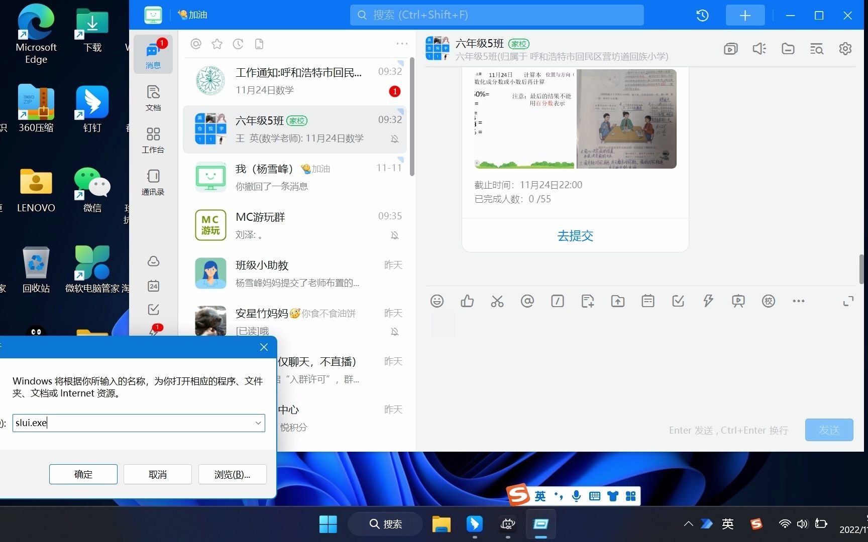Open the emoji picker in the chat toolbar
Viewport: 868px width, 542px height.
437,301
